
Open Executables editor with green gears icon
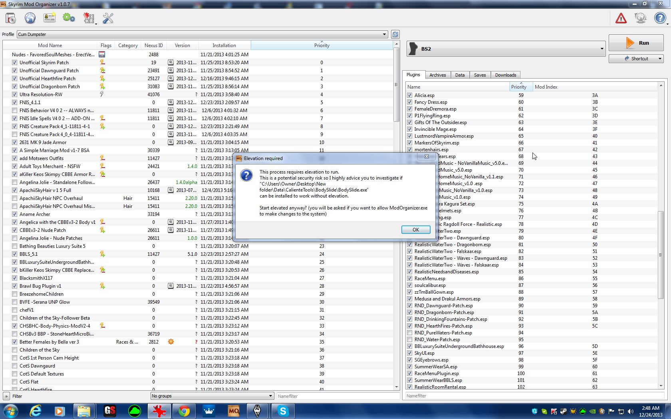click(x=69, y=18)
